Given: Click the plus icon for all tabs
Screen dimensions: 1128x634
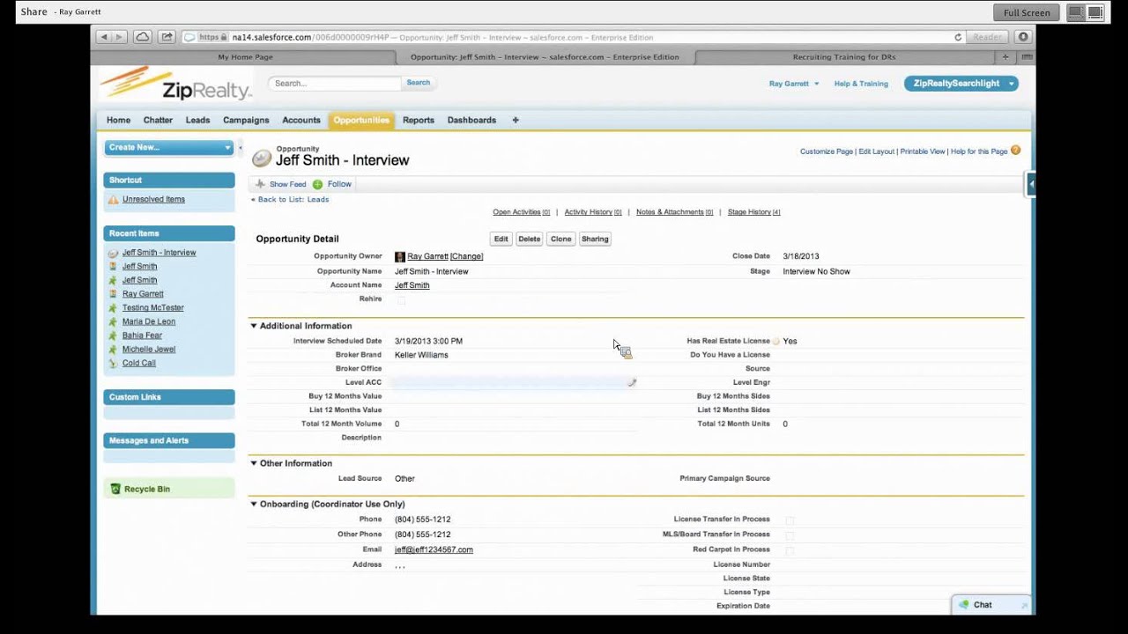Looking at the screenshot, I should point(516,120).
